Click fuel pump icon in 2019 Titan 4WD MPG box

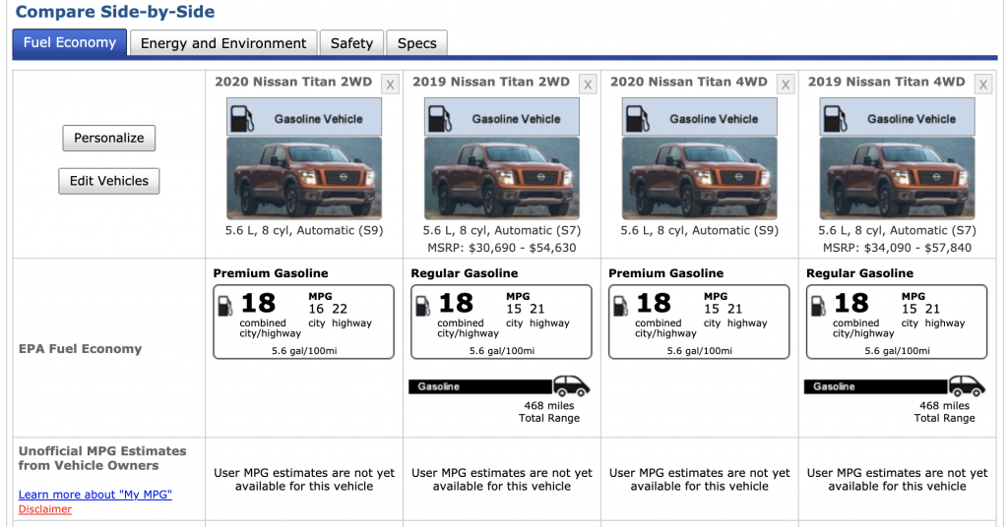[818, 306]
